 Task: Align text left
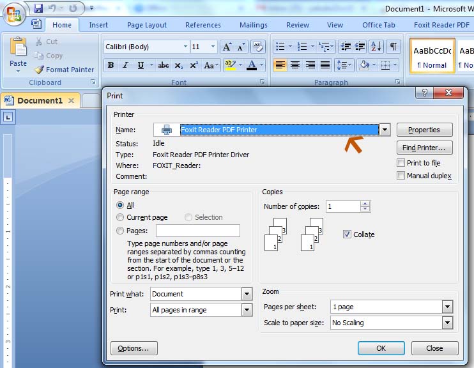[x=280, y=65]
